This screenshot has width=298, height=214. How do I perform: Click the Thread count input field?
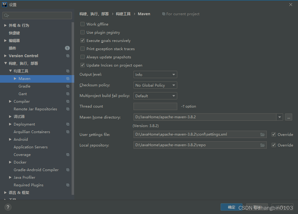155,106
